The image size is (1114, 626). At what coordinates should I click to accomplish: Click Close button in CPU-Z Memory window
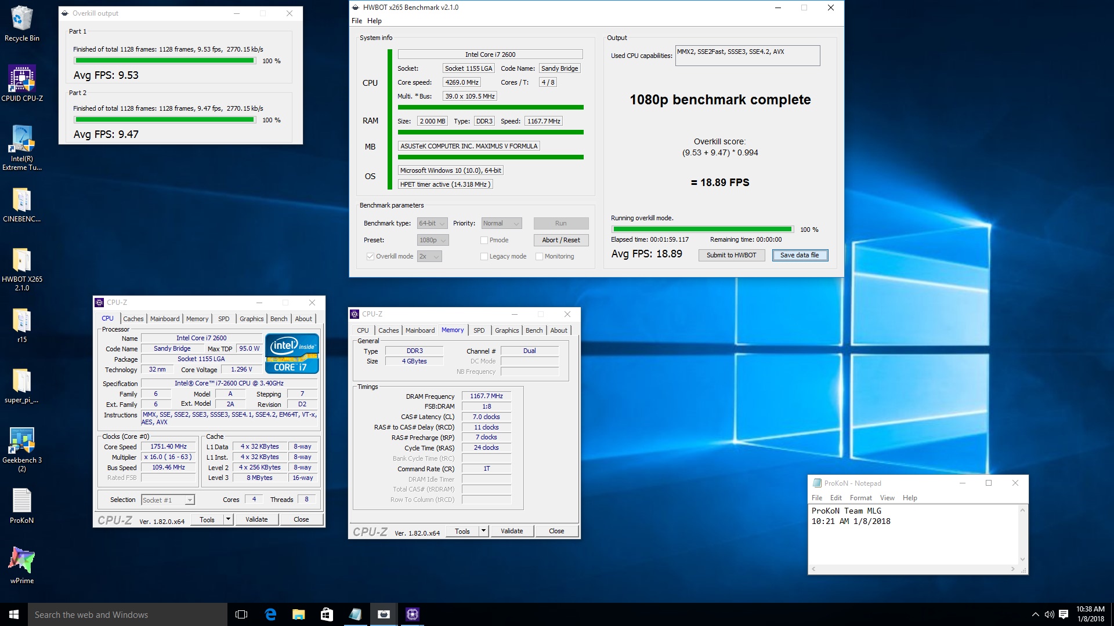[x=556, y=531]
